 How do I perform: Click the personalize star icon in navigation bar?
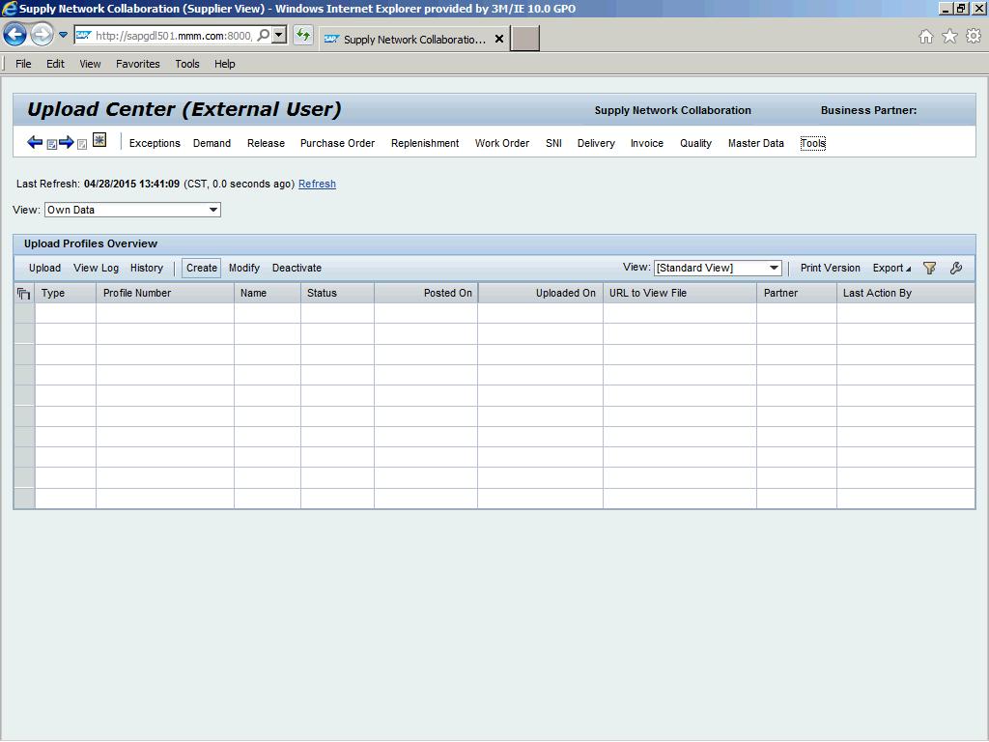pos(99,140)
